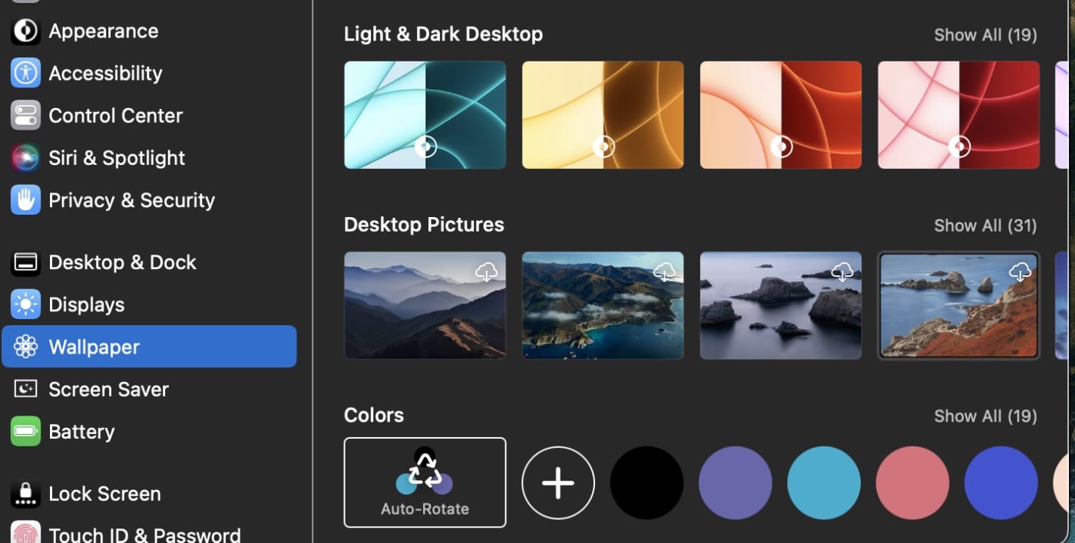Choose the black color swatch
This screenshot has width=1075, height=543.
[647, 483]
